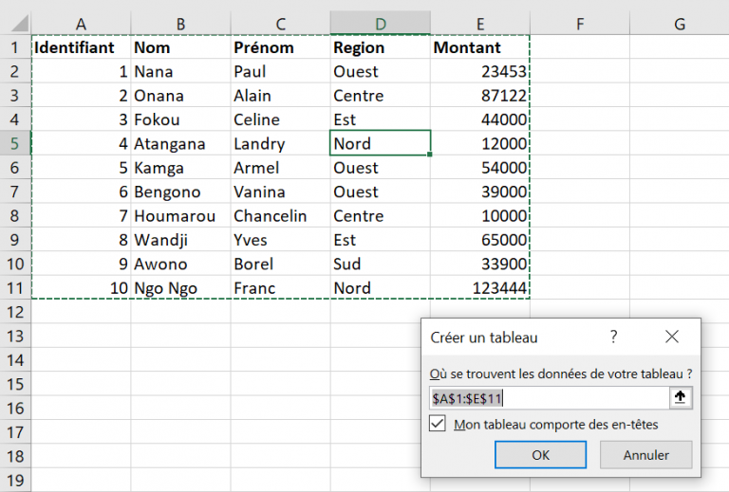Select column A header

(x=81, y=24)
